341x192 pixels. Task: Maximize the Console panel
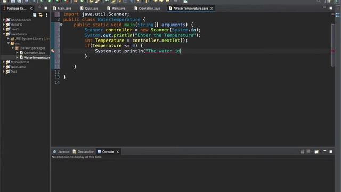point(331,151)
